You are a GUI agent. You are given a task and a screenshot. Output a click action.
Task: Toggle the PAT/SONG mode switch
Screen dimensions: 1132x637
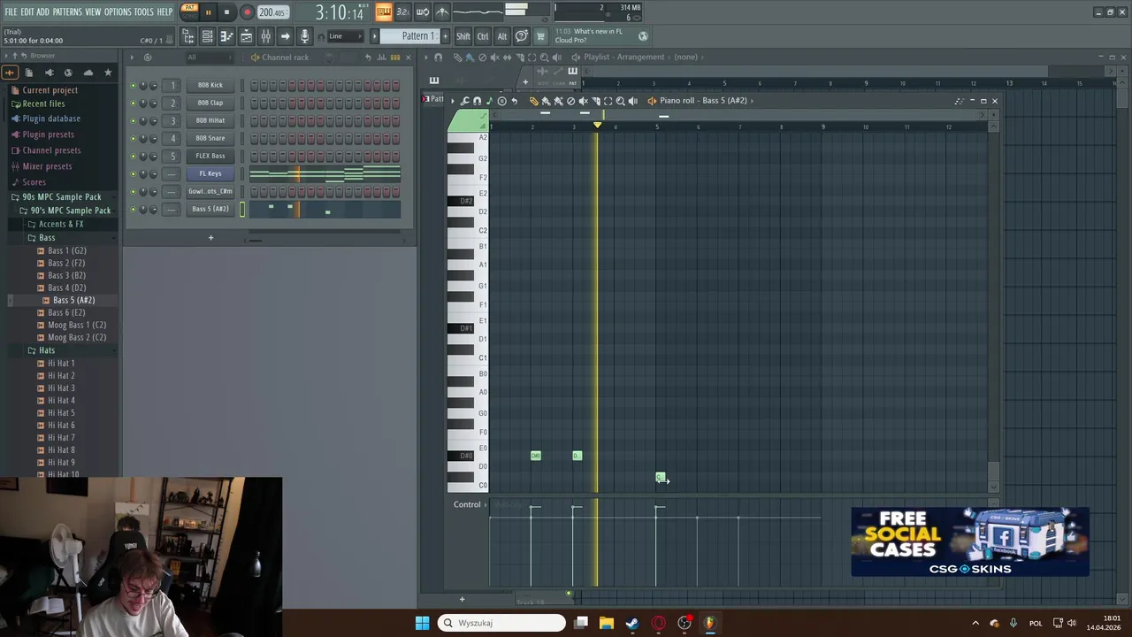pos(189,12)
